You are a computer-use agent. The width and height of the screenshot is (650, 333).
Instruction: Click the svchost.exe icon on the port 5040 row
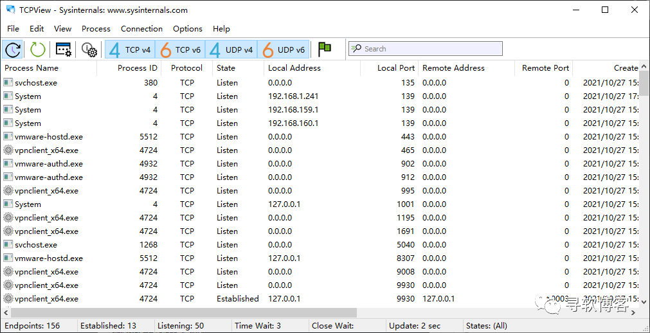pos(8,245)
